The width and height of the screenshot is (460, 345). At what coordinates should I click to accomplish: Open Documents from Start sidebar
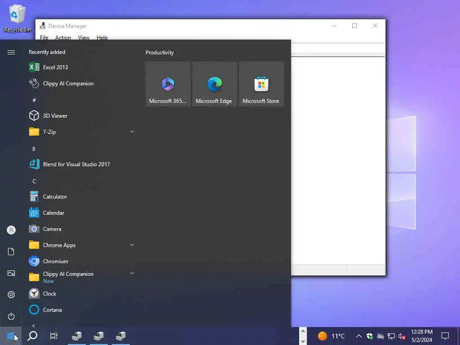(x=11, y=252)
